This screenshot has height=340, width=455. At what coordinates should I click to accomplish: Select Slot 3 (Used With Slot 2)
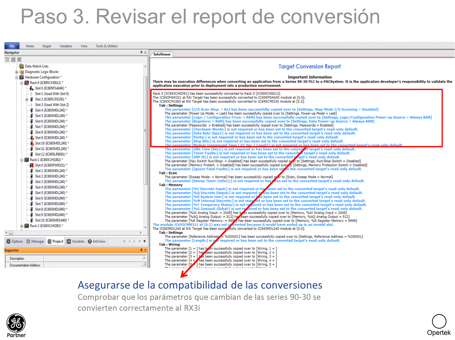[52, 105]
